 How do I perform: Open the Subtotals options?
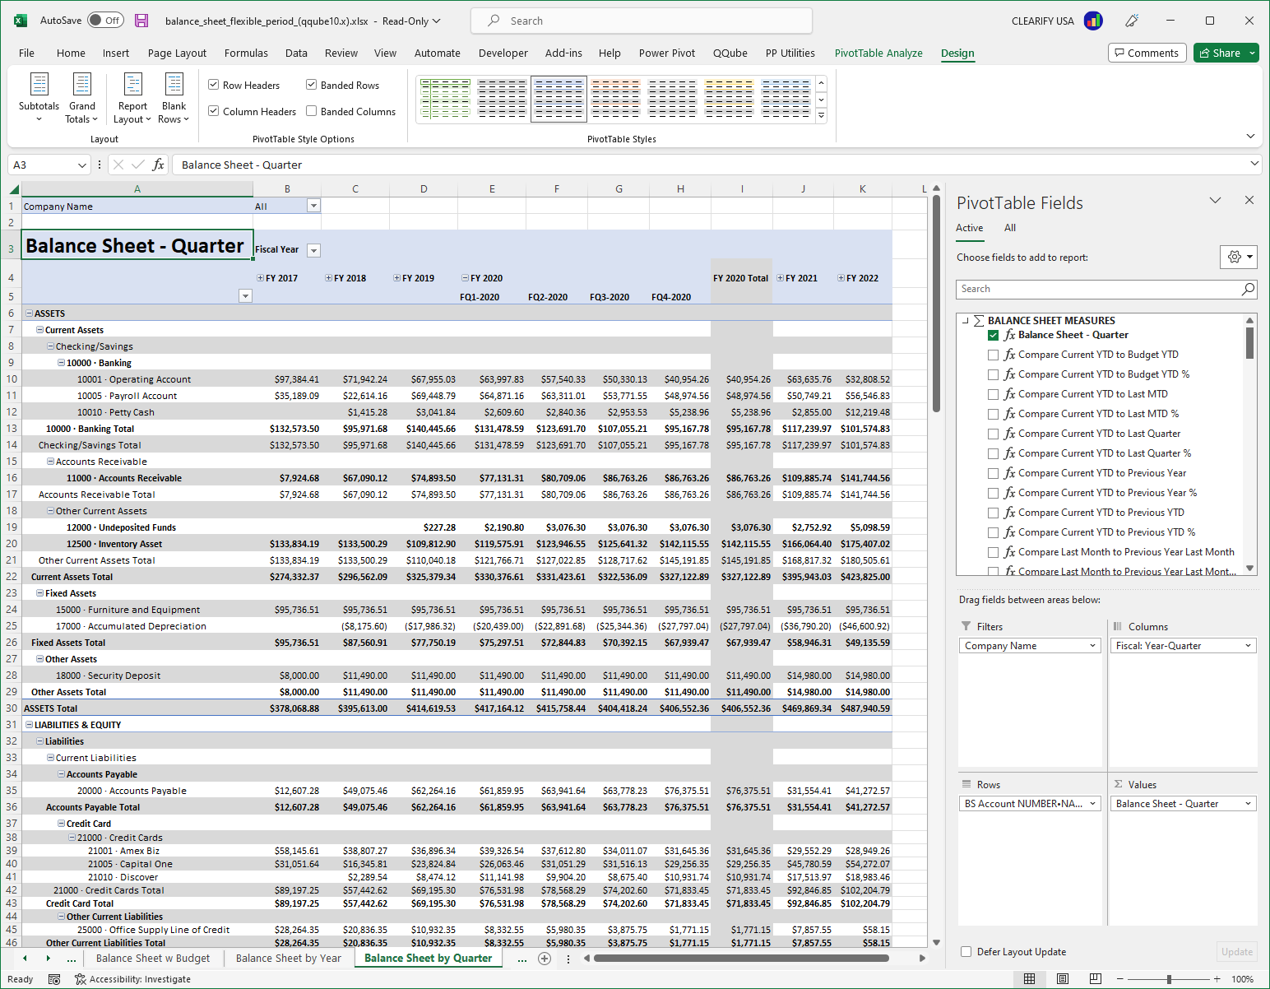point(39,97)
